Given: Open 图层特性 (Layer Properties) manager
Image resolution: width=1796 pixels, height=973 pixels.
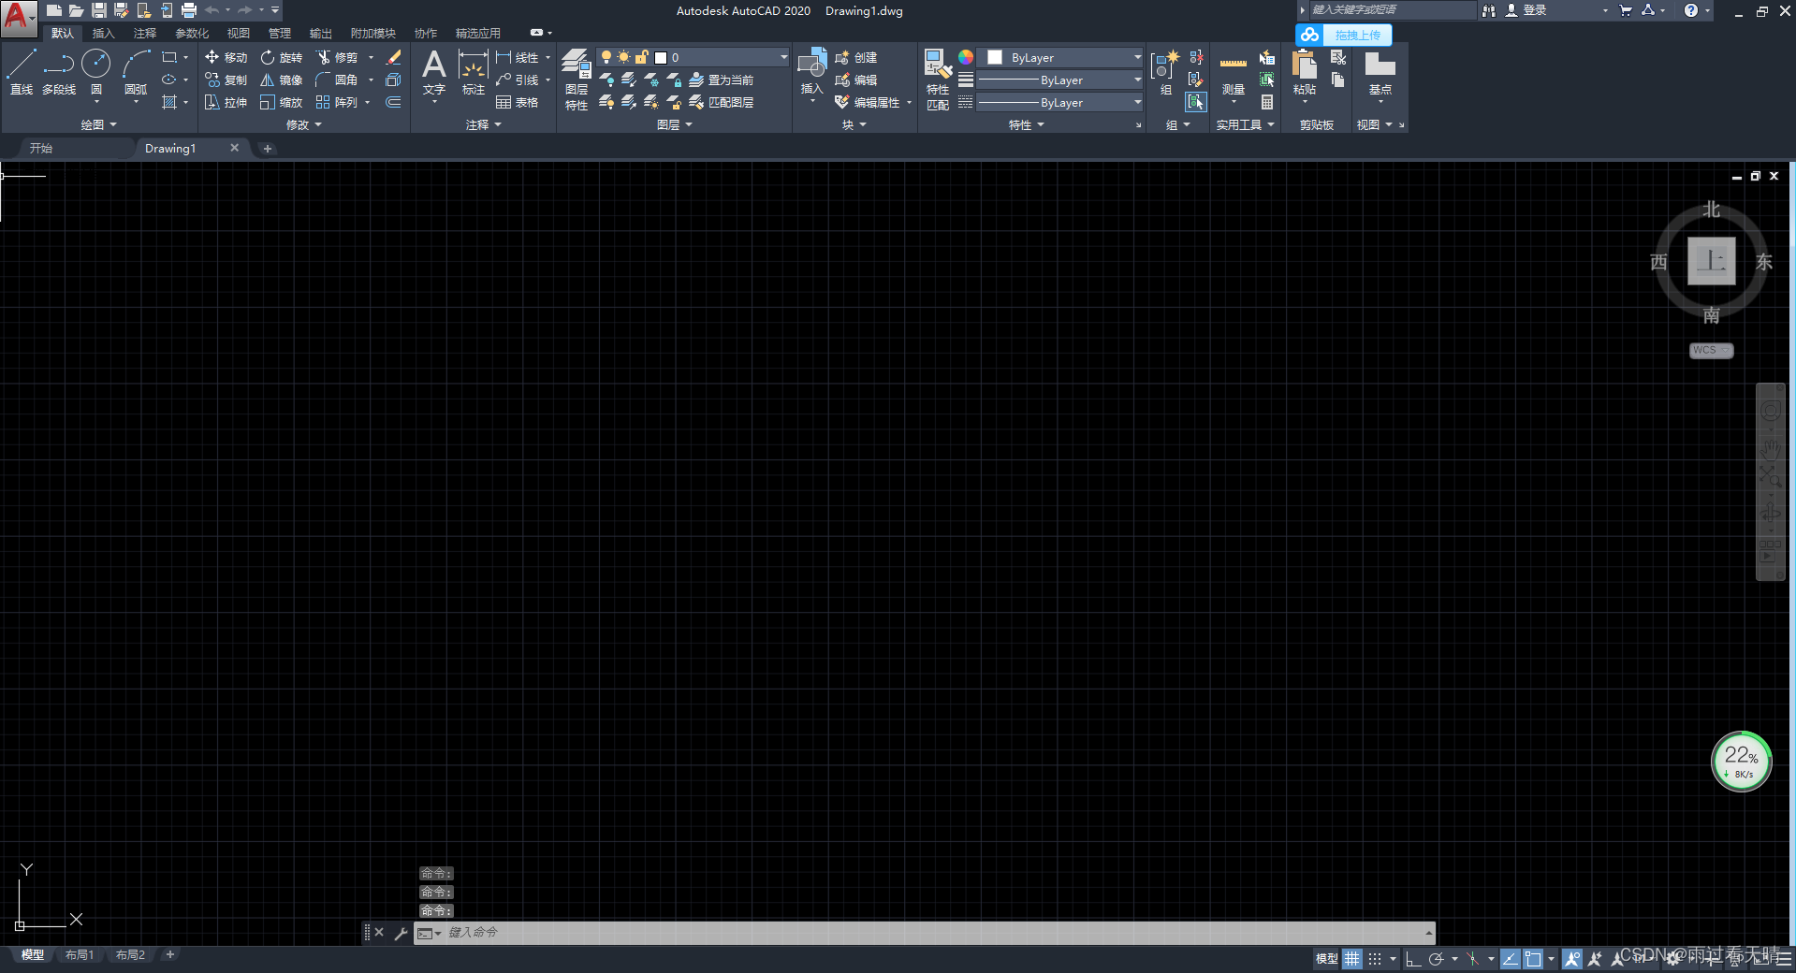Looking at the screenshot, I should [x=577, y=80].
